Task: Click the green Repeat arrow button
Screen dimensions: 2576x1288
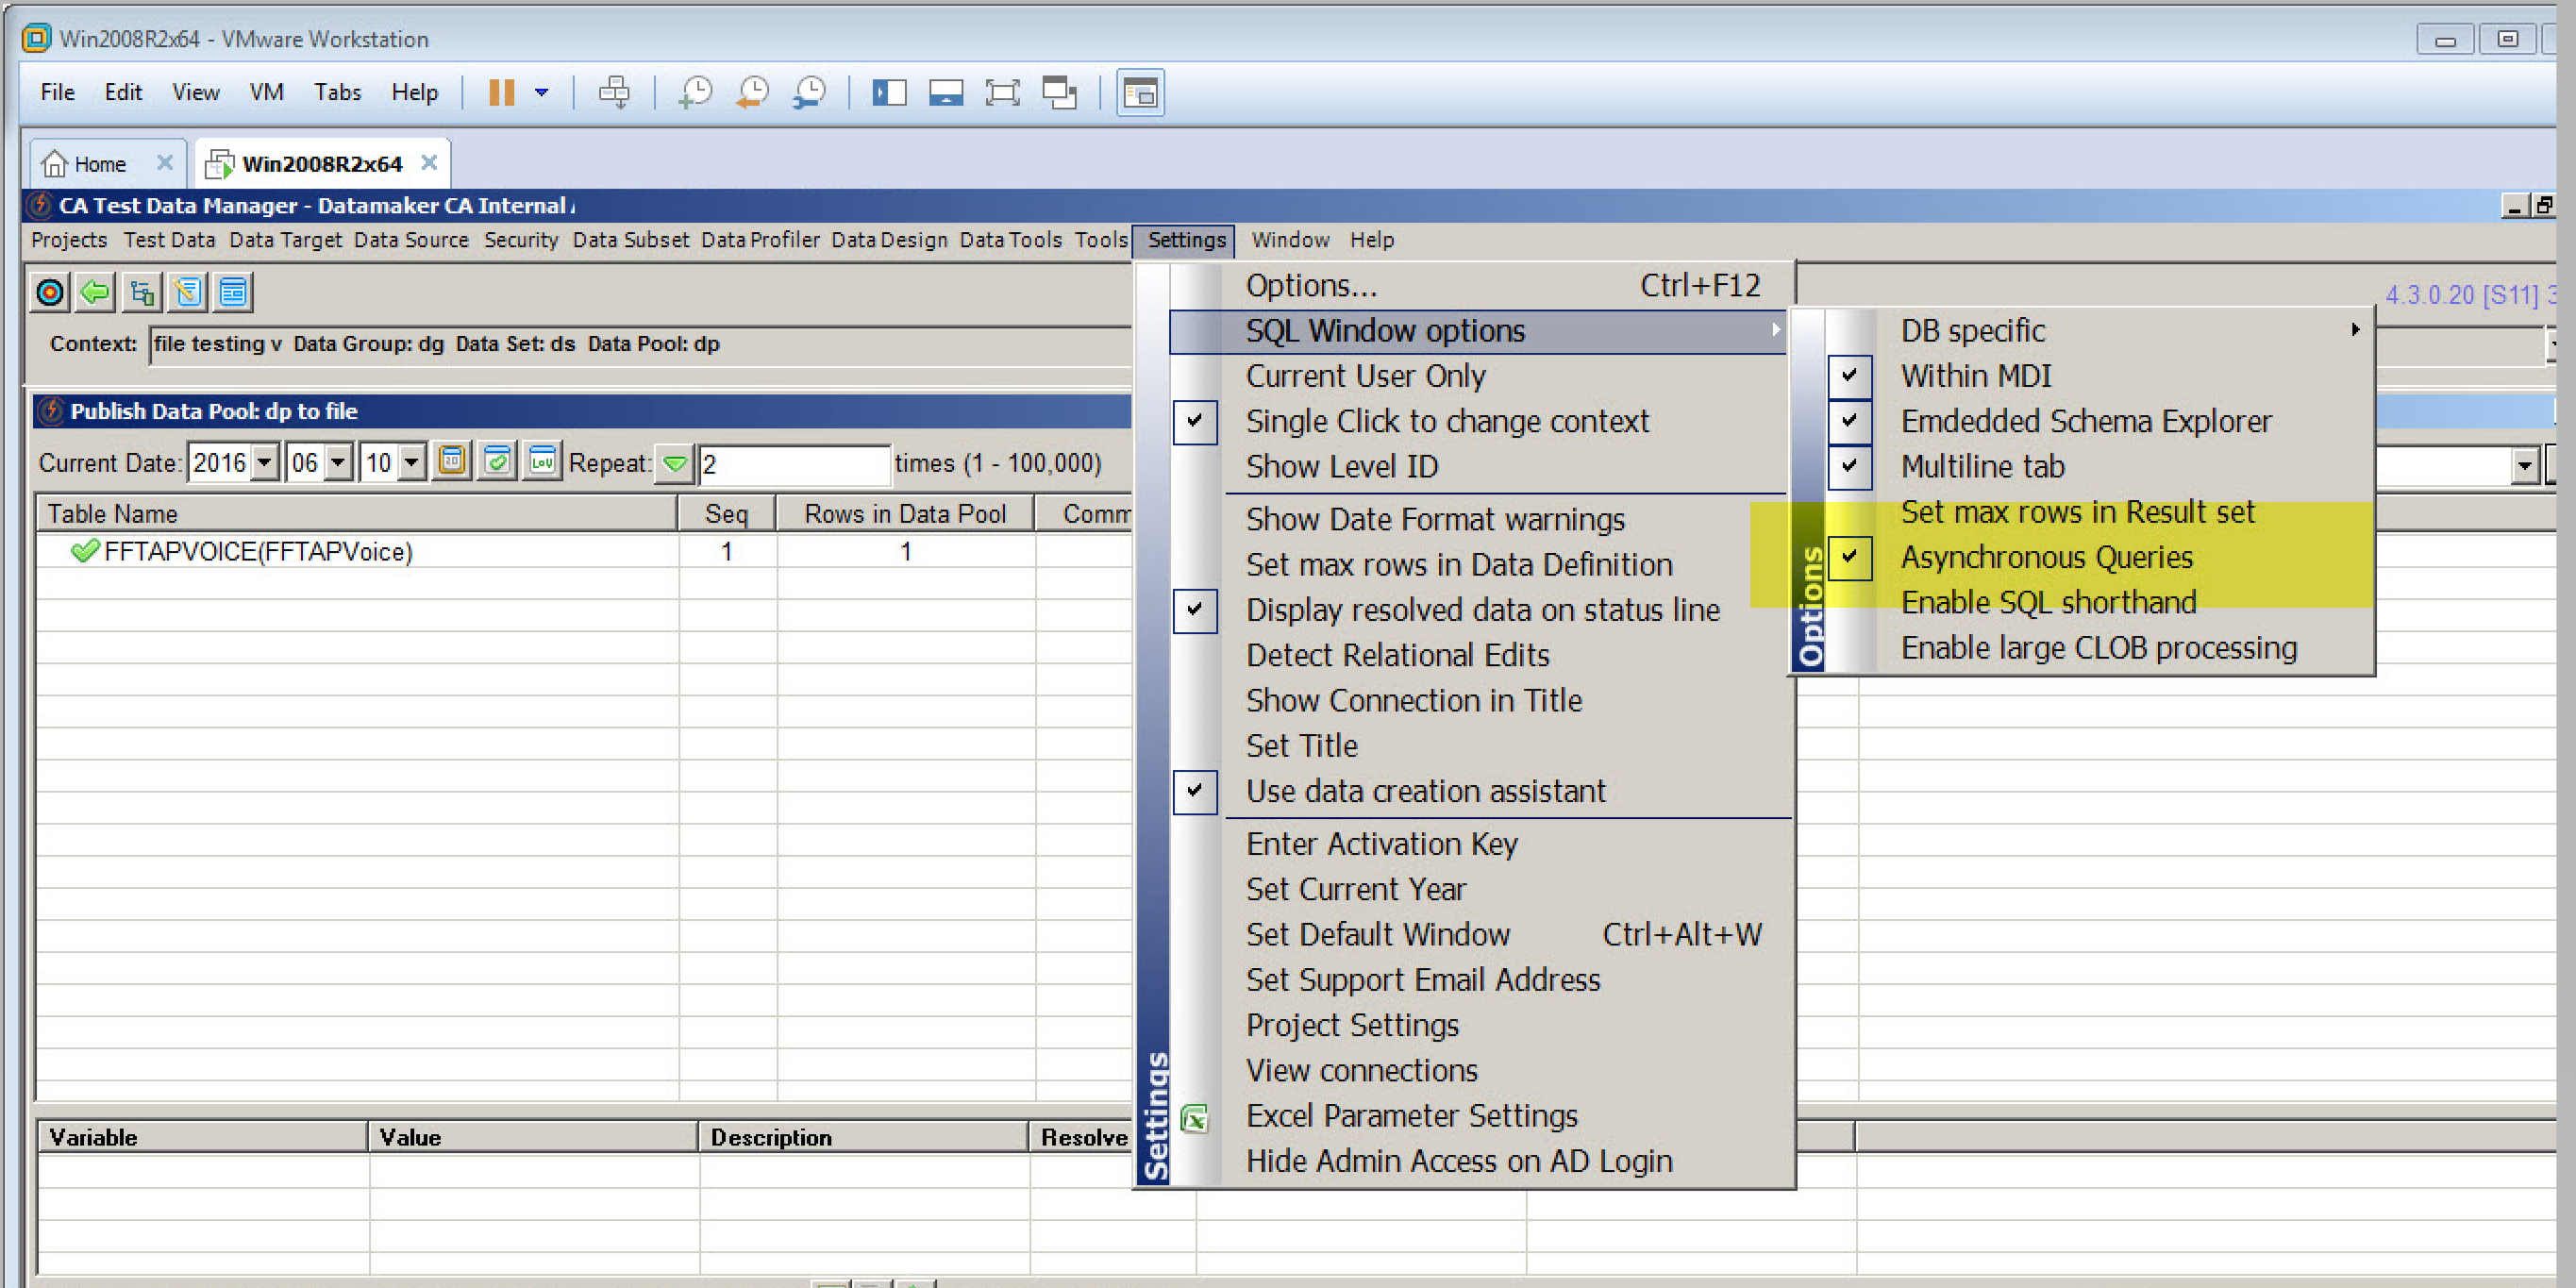Action: pos(675,464)
